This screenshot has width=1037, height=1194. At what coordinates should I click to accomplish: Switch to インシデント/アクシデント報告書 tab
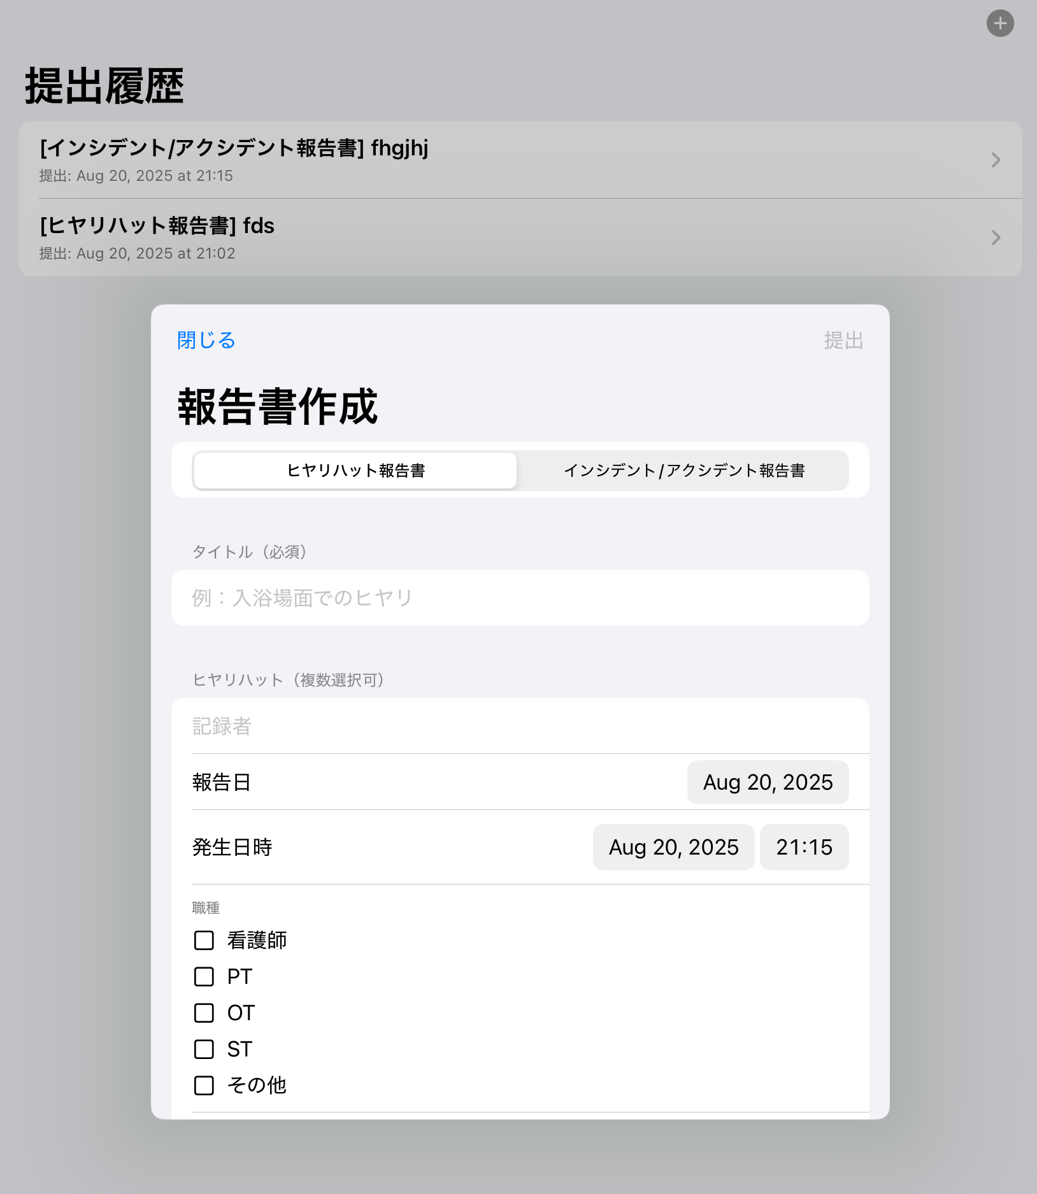pyautogui.click(x=683, y=471)
